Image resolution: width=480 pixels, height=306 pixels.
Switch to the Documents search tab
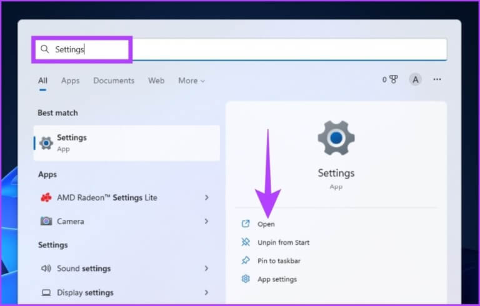pos(114,81)
